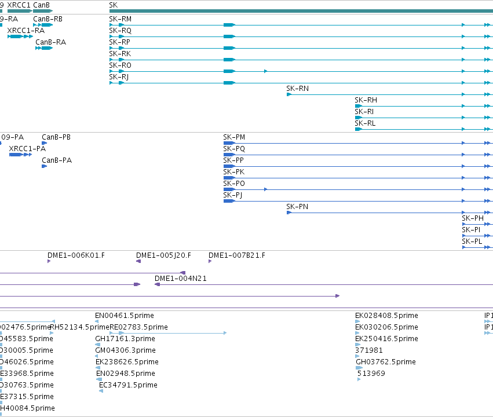Select the SK-PQ protein label

pos(234,149)
